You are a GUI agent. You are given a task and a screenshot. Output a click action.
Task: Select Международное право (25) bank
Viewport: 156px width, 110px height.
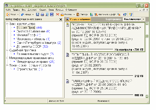36,62
